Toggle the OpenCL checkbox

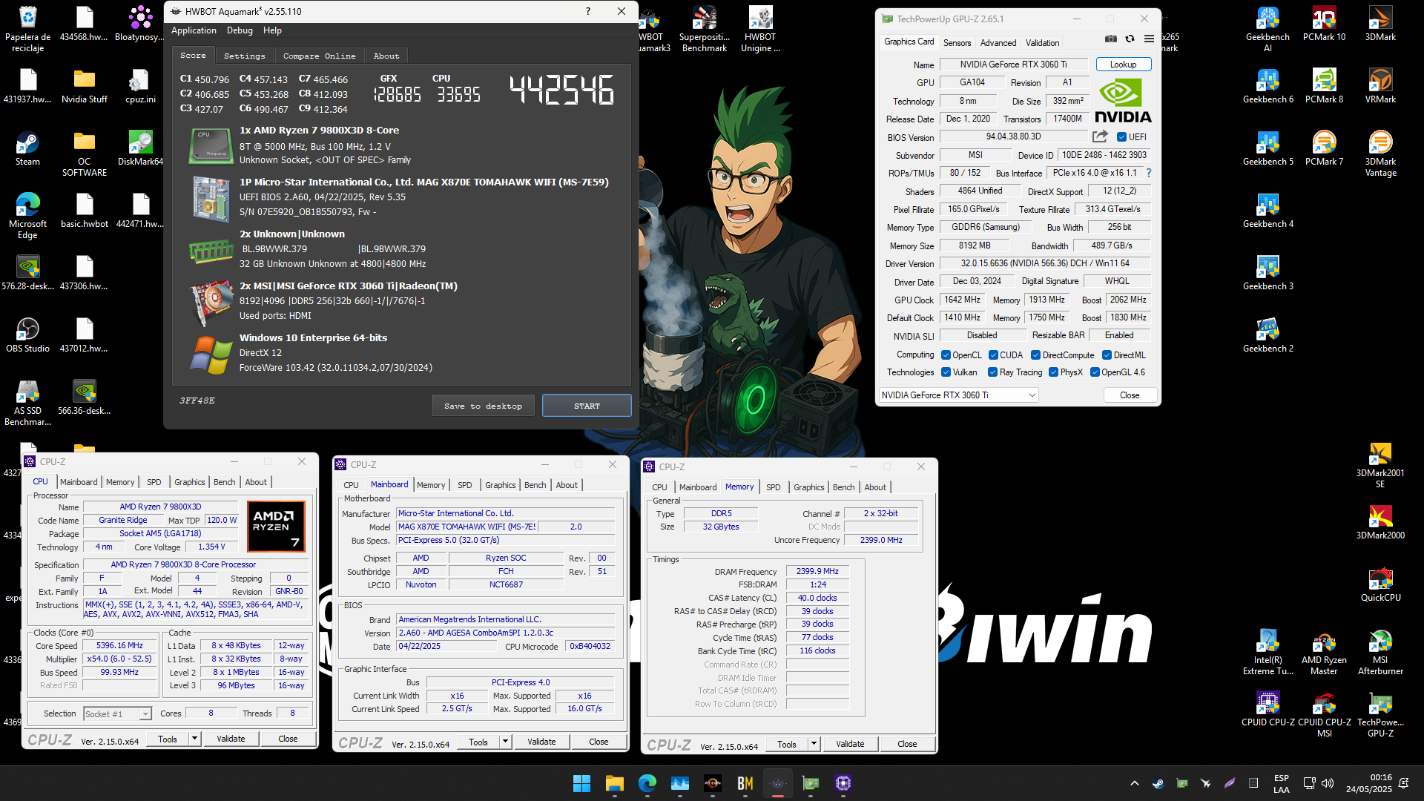(x=946, y=355)
